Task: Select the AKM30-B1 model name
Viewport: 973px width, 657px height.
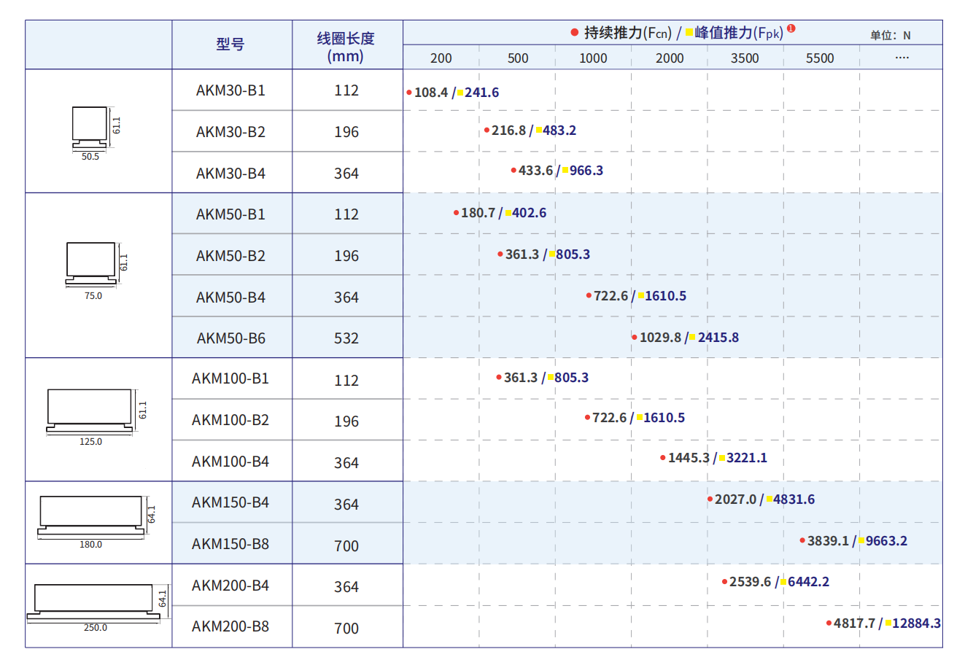Action: 230,90
